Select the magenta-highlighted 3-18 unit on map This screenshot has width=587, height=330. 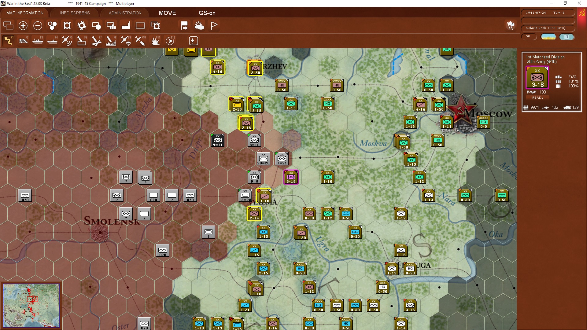[291, 177]
